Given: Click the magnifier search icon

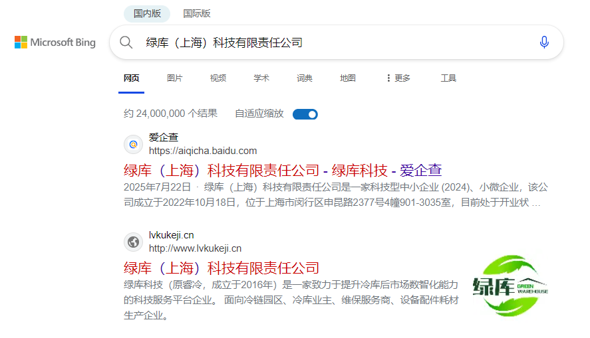Looking at the screenshot, I should click(x=126, y=42).
